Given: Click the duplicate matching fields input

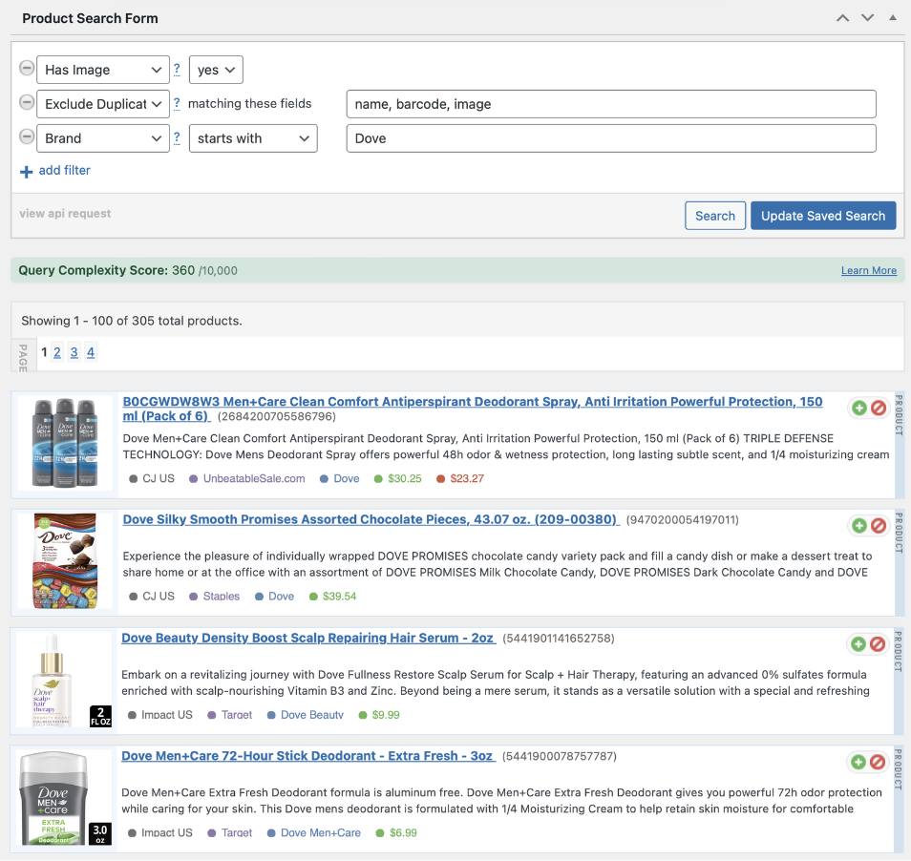Looking at the screenshot, I should [611, 104].
